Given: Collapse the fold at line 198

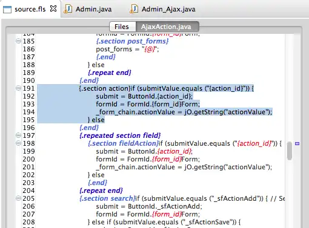Looking at the screenshot, I should [x=18, y=143].
